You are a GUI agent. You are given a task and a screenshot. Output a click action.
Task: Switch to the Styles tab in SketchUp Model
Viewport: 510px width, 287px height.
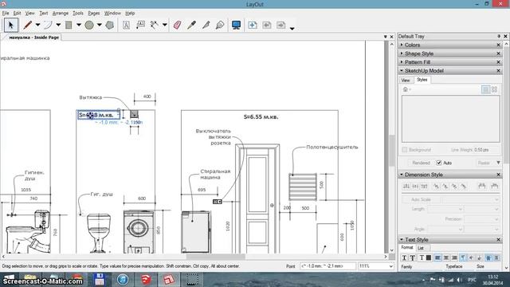[422, 80]
